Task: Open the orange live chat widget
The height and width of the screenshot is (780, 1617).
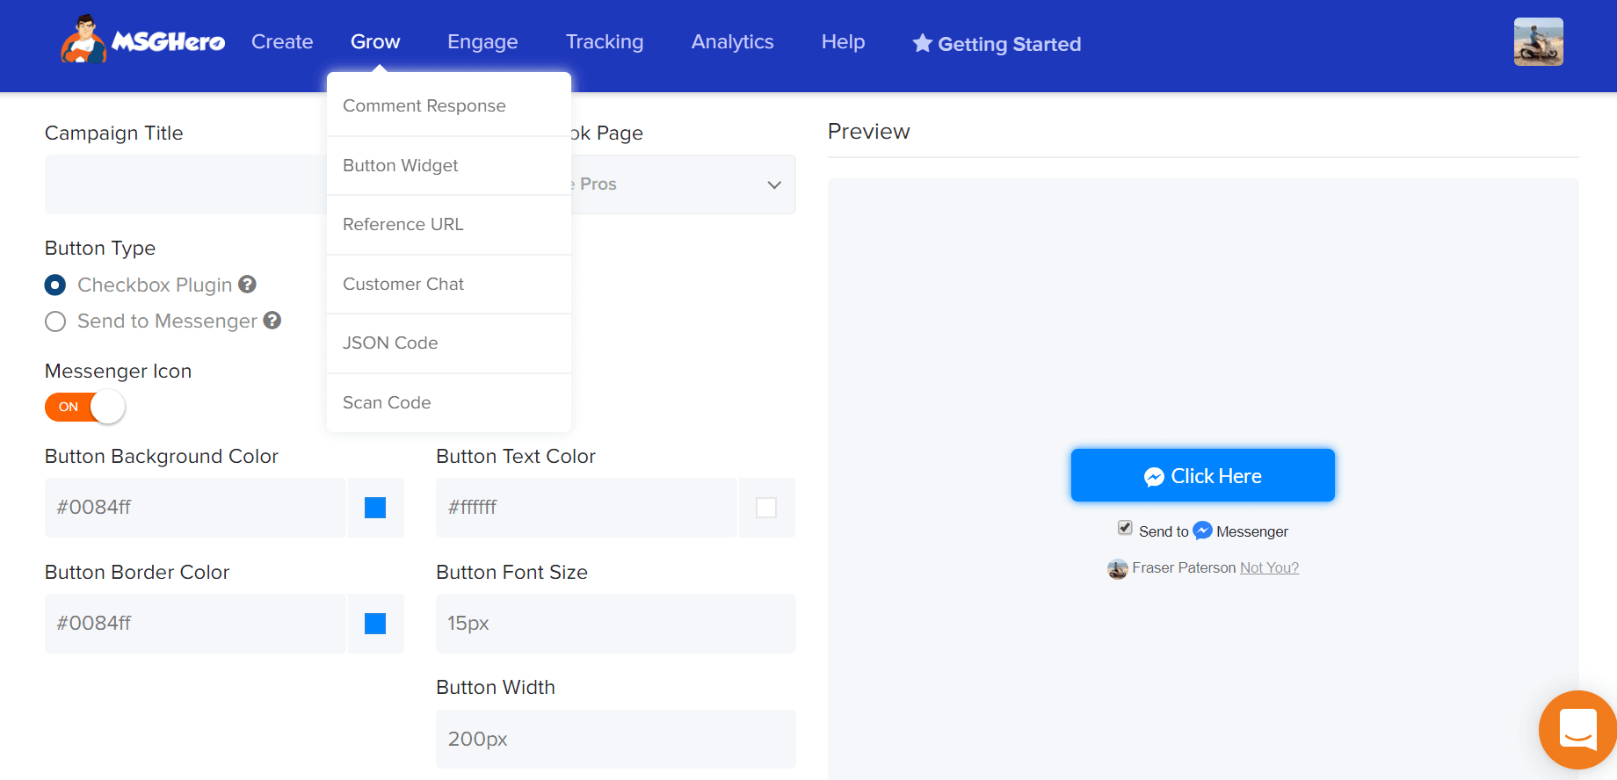Action: tap(1577, 729)
